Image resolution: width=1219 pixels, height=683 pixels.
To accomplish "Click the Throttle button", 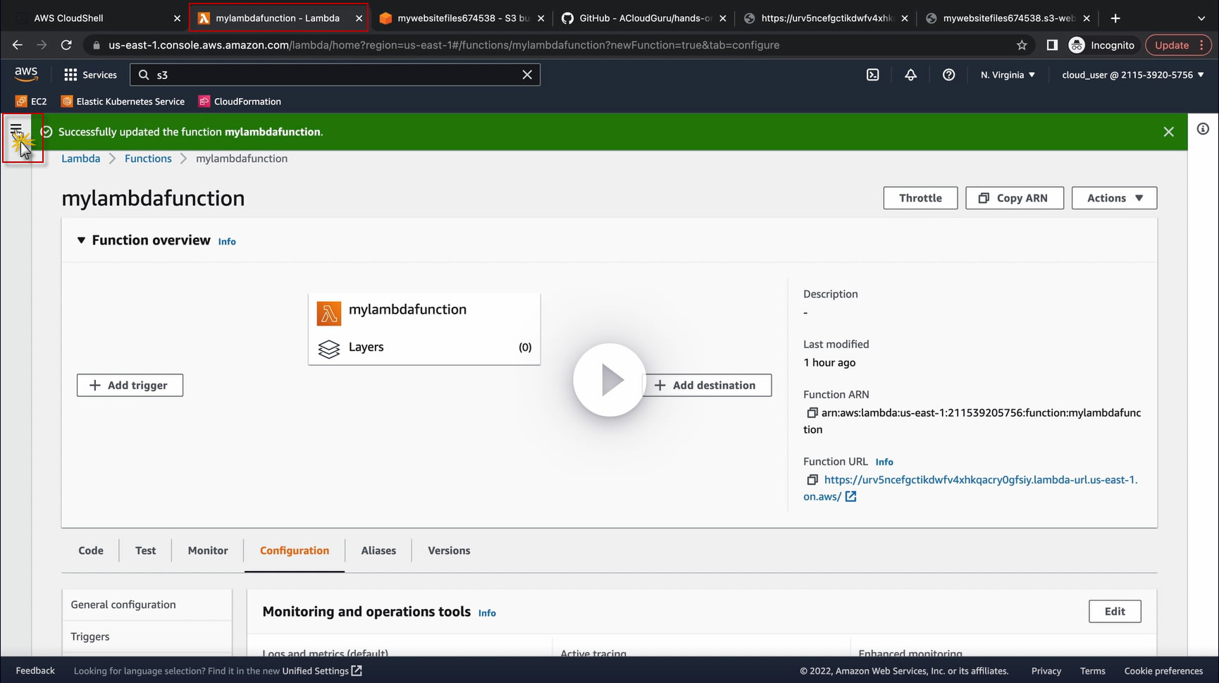I will click(920, 198).
